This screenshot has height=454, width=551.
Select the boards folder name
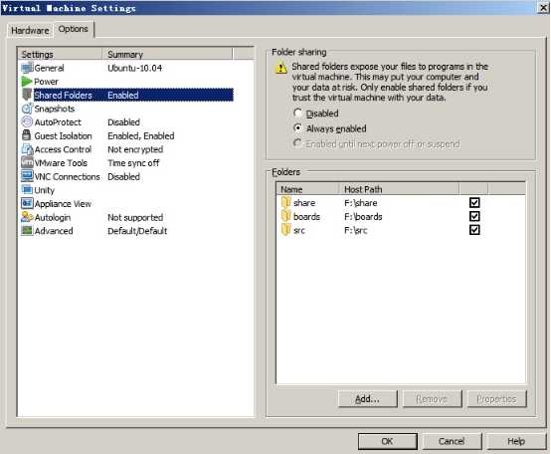tap(306, 217)
